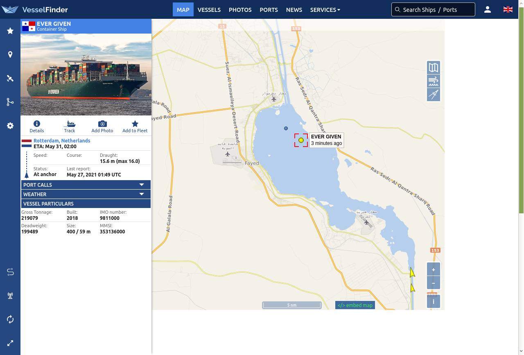Expand the WEATHER section
Viewport: 524px width, 355px height.
click(x=86, y=194)
